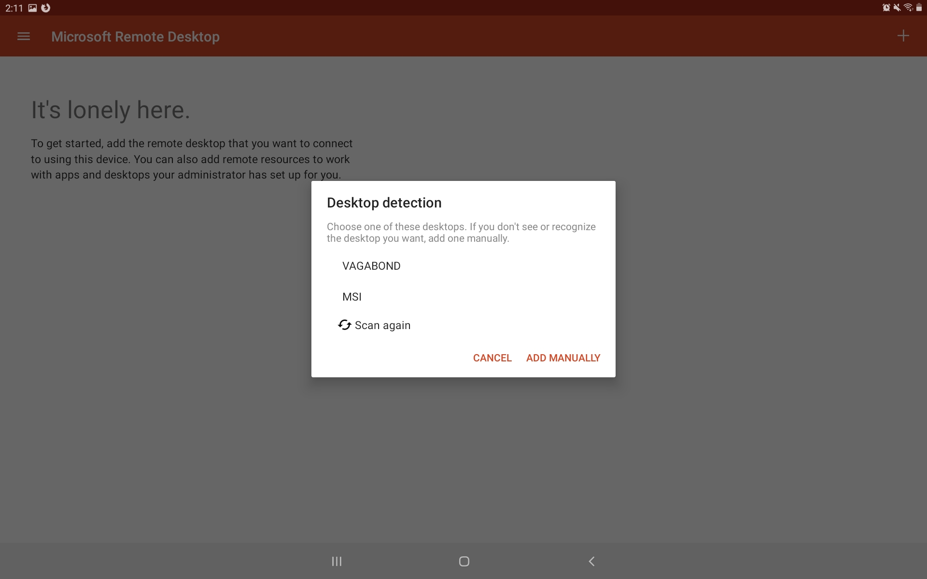Open the hamburger navigation menu
Screen dimensions: 927x579
point(24,36)
